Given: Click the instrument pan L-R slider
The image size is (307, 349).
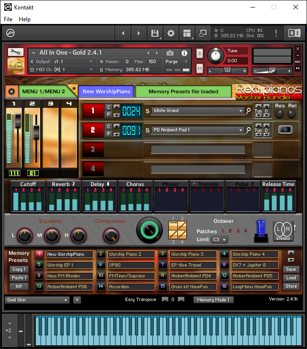Looking at the screenshot, I should coord(227,71).
